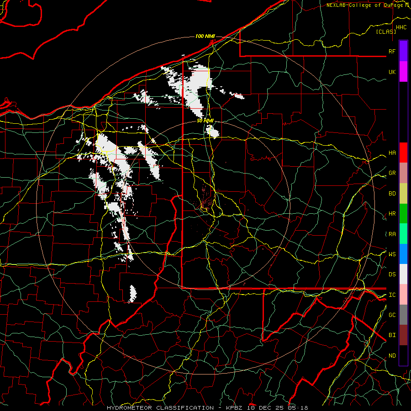Click the RF purple legend swatch
Screen dimensions: 411x411
pyautogui.click(x=403, y=51)
